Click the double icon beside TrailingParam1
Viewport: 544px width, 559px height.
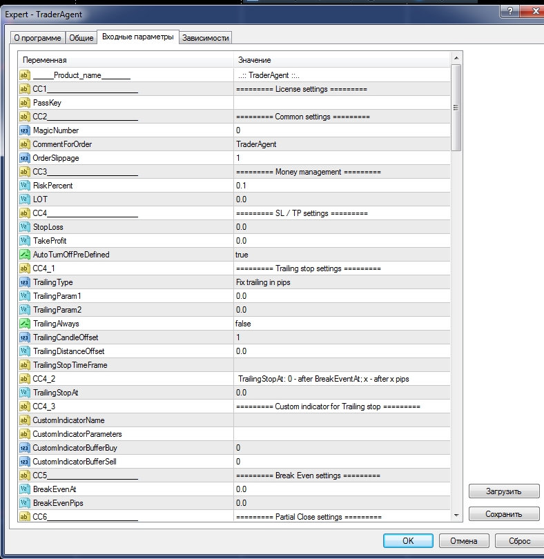point(24,296)
